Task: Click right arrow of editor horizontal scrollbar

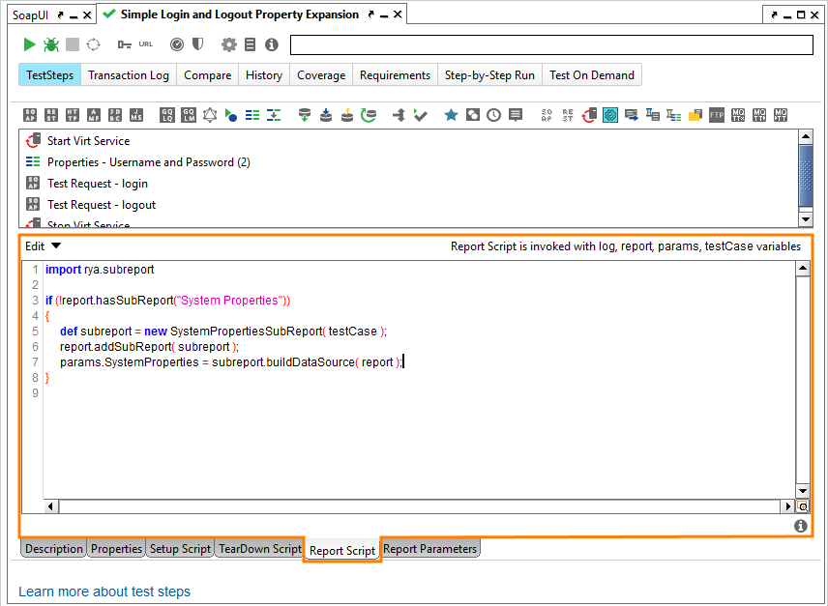Action: (x=788, y=506)
